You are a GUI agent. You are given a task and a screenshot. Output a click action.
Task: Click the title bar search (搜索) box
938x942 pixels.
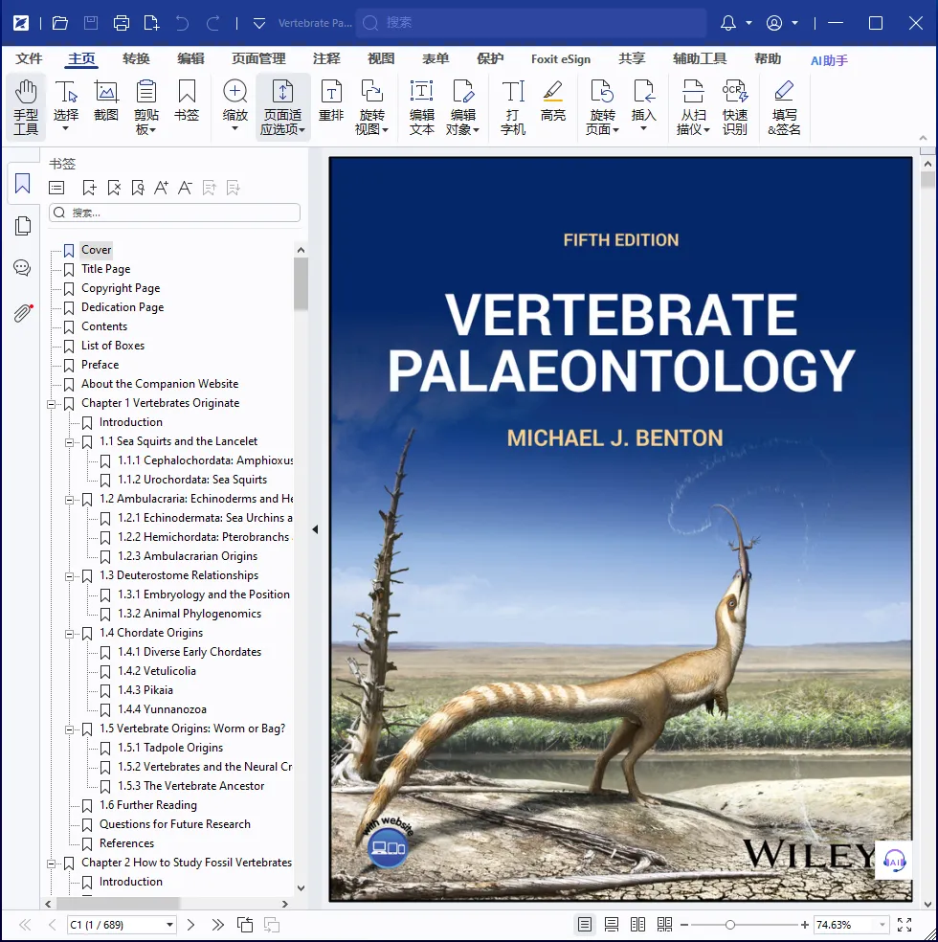(531, 23)
